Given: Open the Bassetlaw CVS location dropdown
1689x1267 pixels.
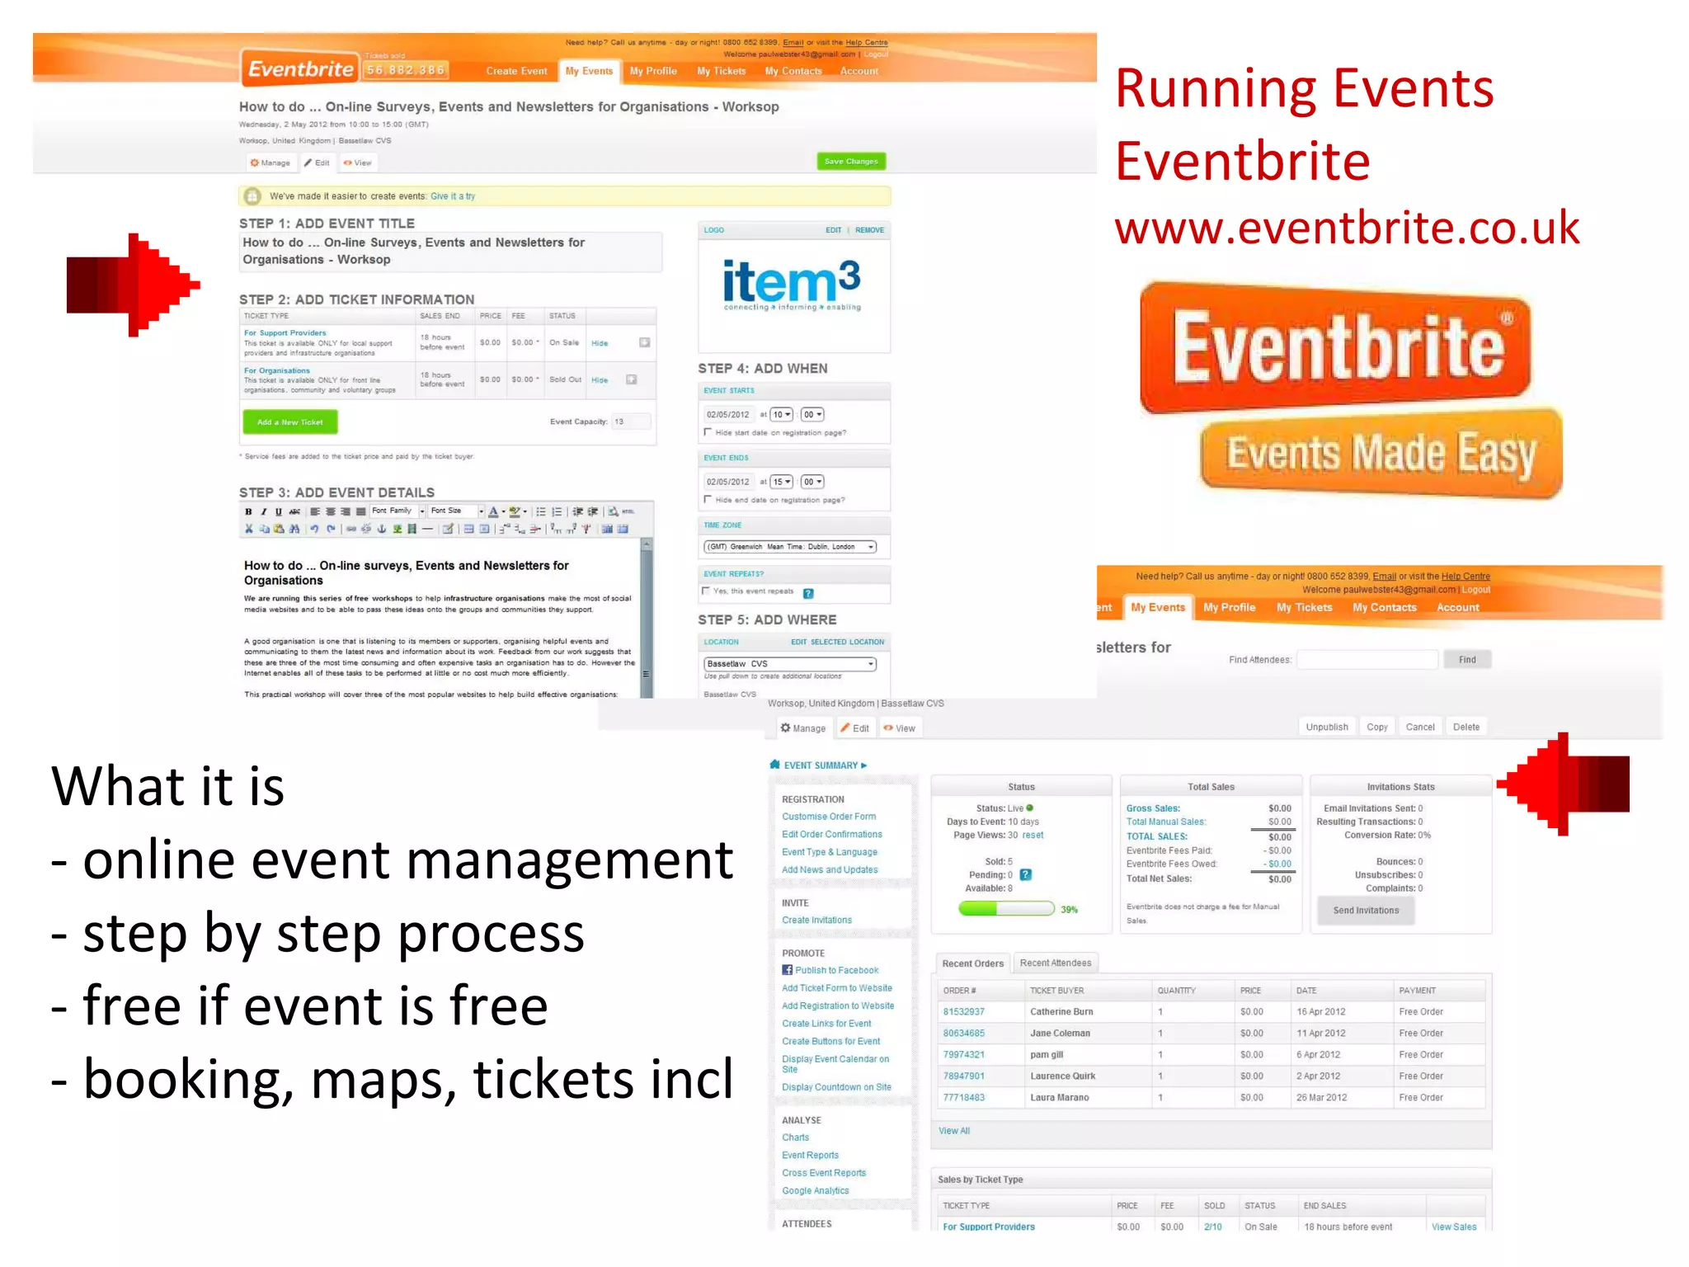Looking at the screenshot, I should point(790,664).
